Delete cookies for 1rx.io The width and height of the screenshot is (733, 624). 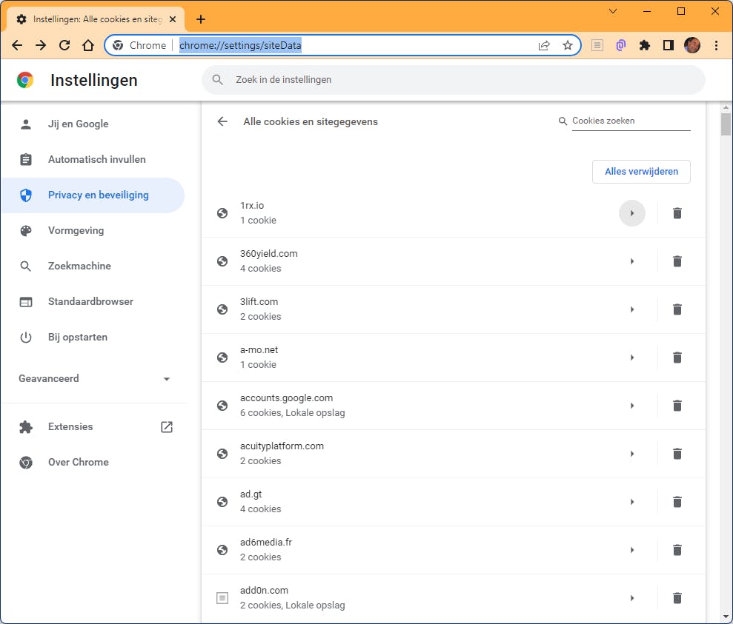(x=677, y=213)
